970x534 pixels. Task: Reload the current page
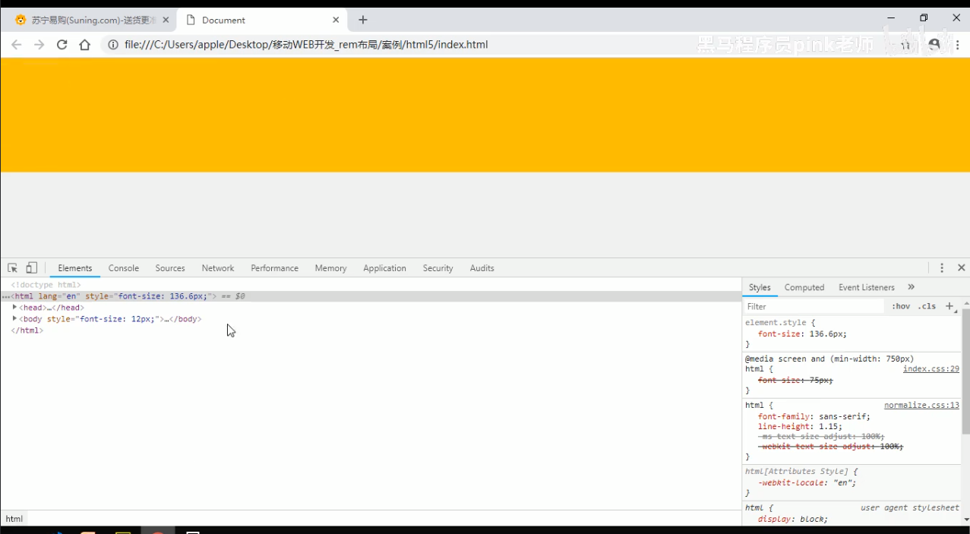62,45
